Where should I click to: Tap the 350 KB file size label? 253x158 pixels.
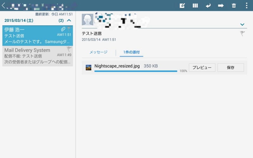151,66
